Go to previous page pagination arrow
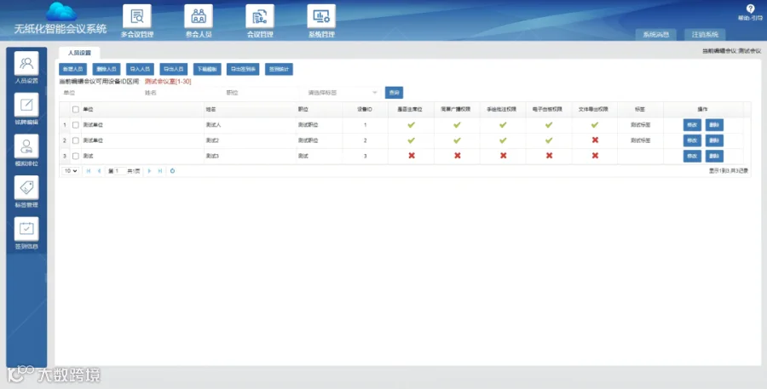Viewport: 767px width, 389px height. pyautogui.click(x=100, y=171)
